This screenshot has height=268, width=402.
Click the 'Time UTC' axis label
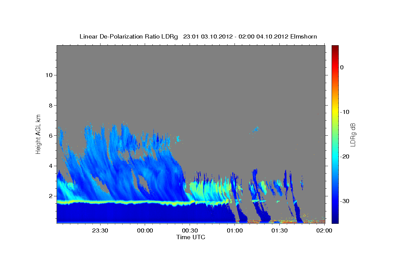(191, 237)
